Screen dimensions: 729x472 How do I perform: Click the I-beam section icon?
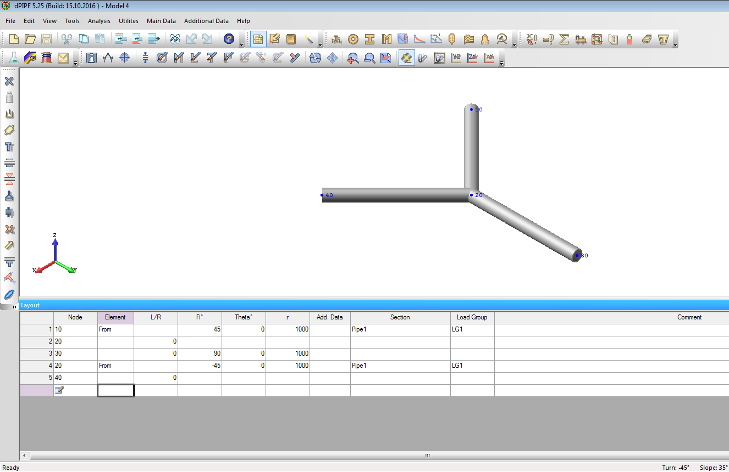370,39
